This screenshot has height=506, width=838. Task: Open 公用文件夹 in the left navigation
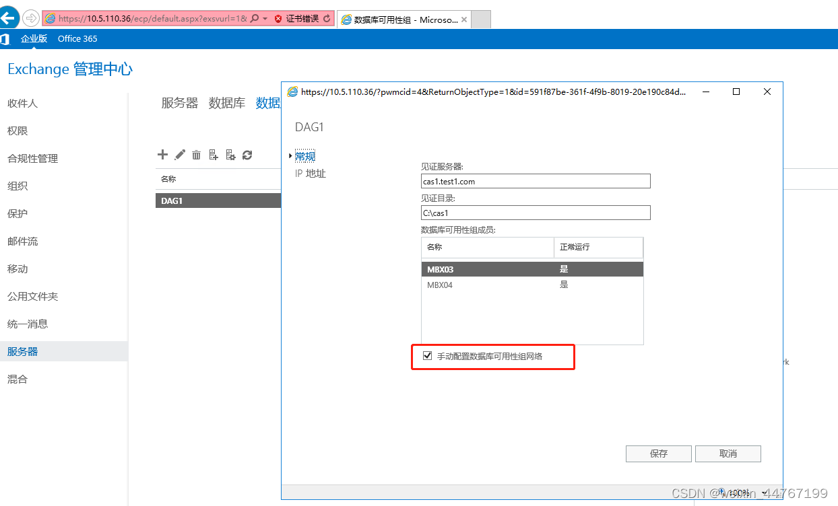coord(32,297)
